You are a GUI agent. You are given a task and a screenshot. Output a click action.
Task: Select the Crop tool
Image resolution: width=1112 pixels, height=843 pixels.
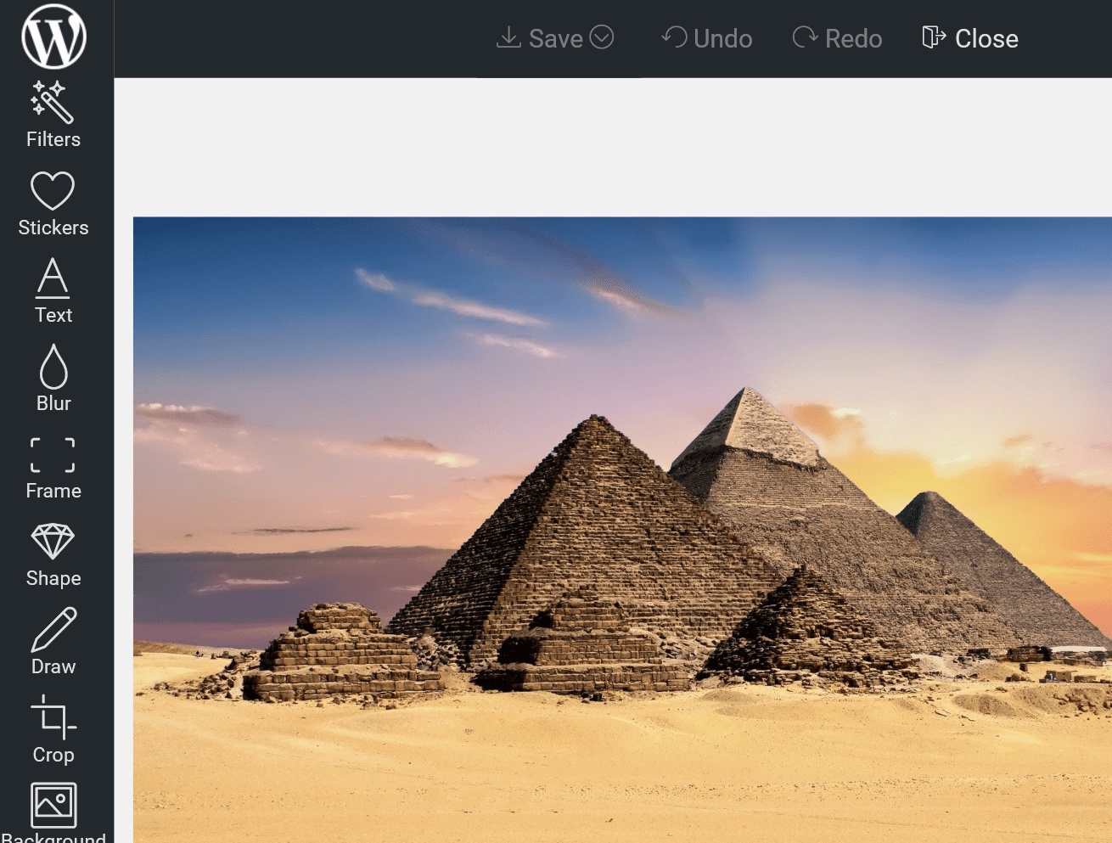(x=53, y=730)
